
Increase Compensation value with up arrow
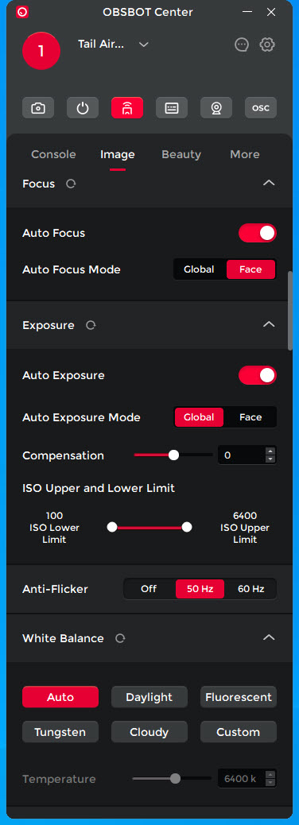click(x=270, y=451)
